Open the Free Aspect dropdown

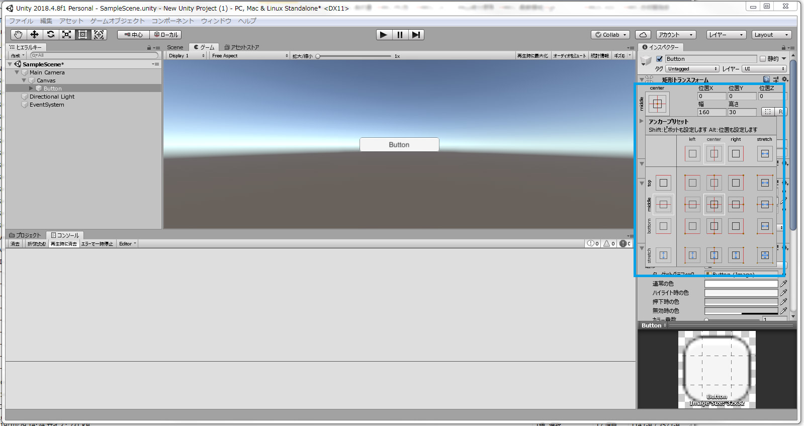[249, 56]
